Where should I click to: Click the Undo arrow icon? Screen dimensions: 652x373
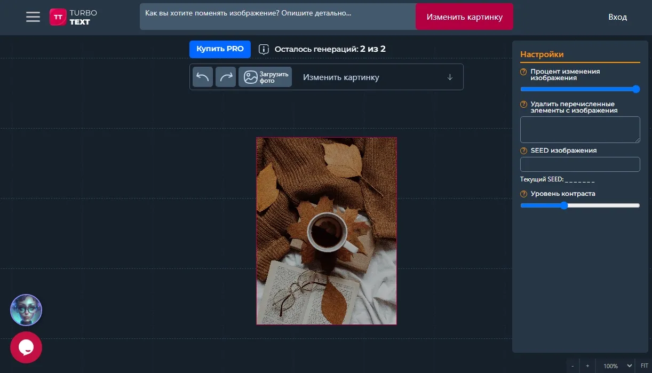203,76
